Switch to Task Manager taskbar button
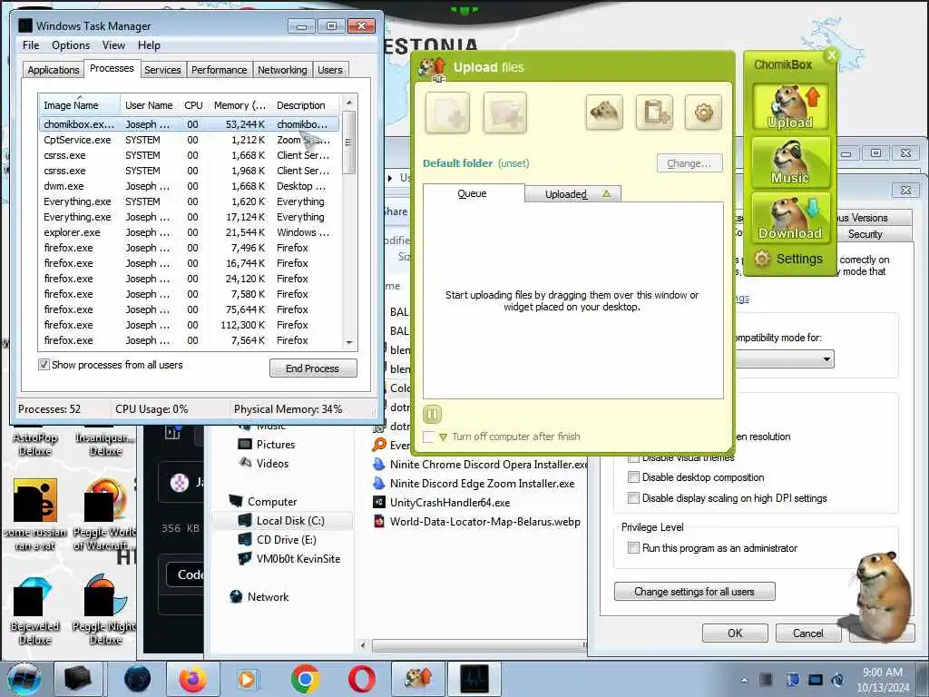This screenshot has width=929, height=697. tap(474, 679)
